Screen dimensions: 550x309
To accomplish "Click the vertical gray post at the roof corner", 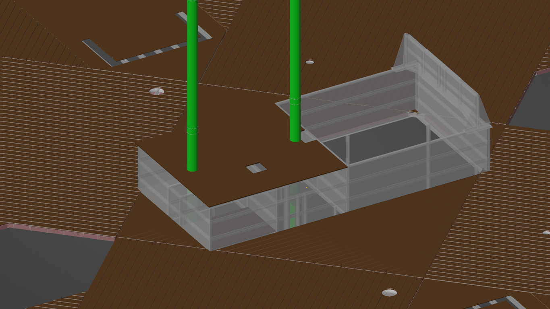I will coord(347,185).
